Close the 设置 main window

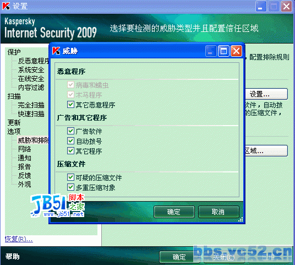tap(286, 7)
